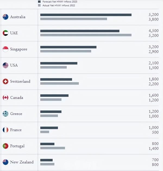163x171 pixels.
Task: Click the USA flag icon
Action: [5, 65]
